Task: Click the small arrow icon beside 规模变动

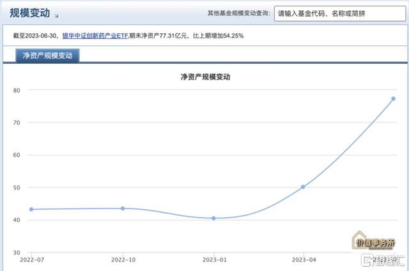Action: pos(57,16)
